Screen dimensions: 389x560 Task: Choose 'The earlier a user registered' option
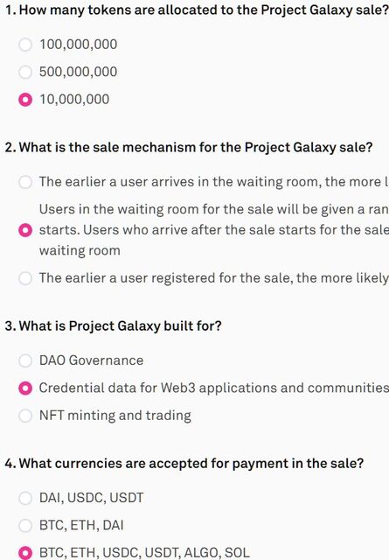(x=25, y=278)
